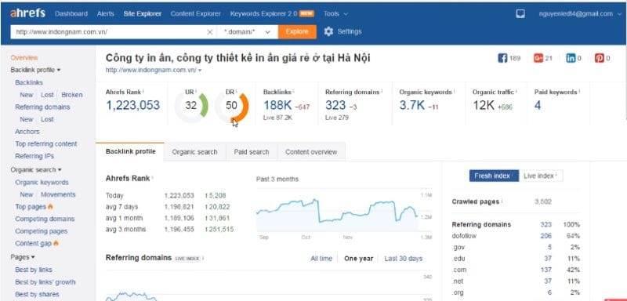Image resolution: width=627 pixels, height=301 pixels.
Task: Click the ahrefs logo
Action: 27,13
